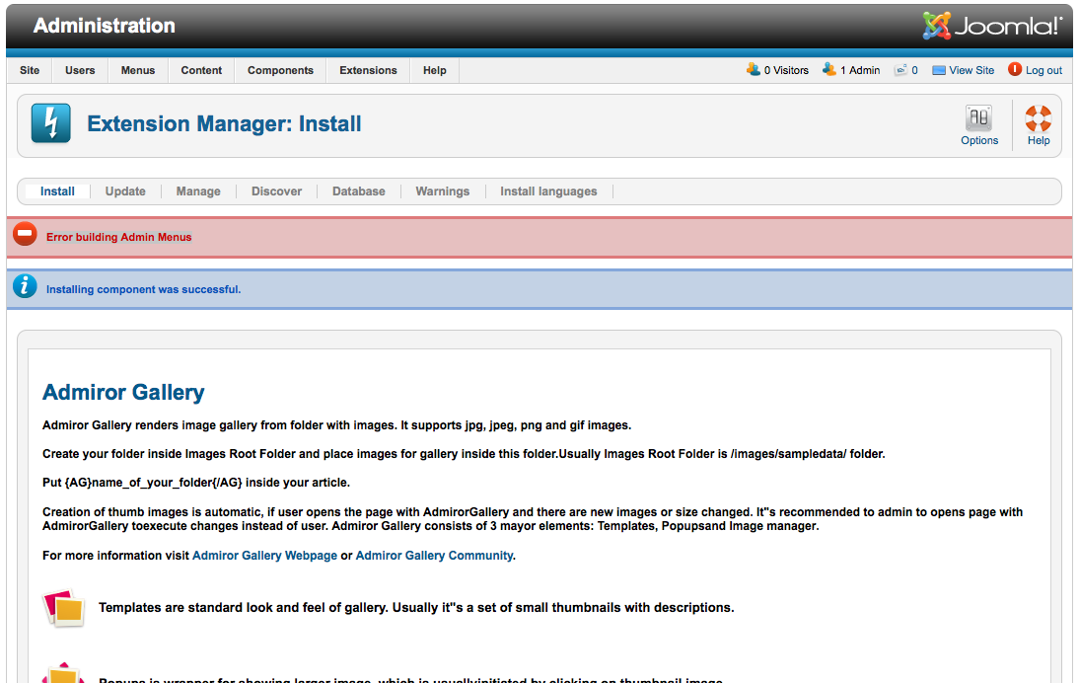Click the Joomla! logo in the header
1079x683 pixels.
pyautogui.click(x=992, y=26)
